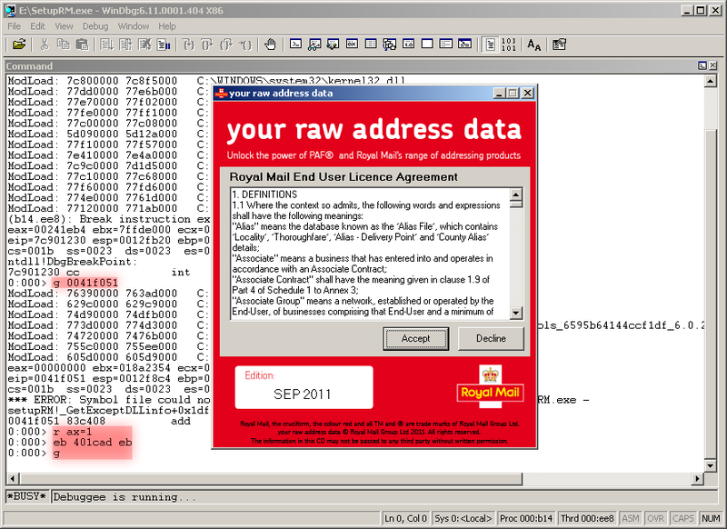Screen dimensions: 727x529
Task: Open the Memory window icon
Action: point(371,44)
